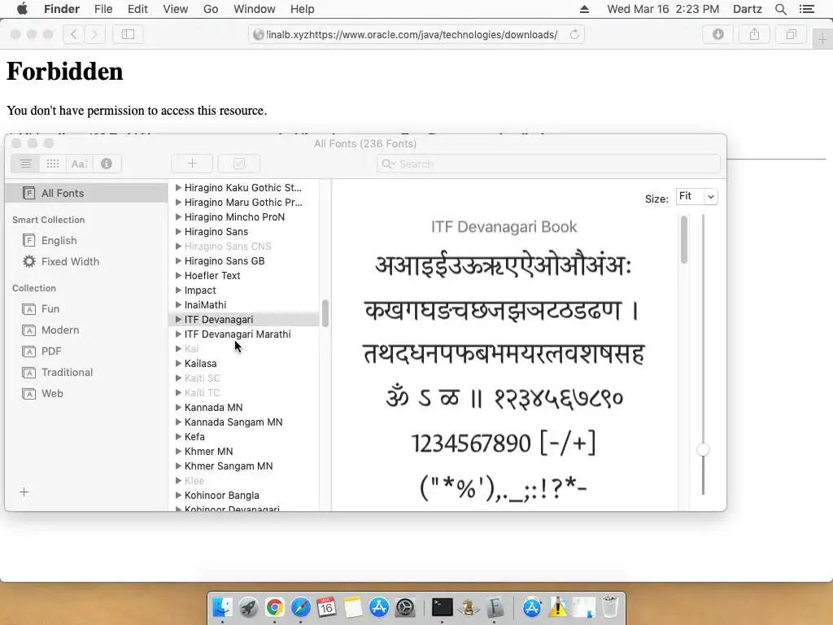Expand the ITF Devanagari Marathi family
Viewport: 833px width, 625px height.
tap(178, 334)
